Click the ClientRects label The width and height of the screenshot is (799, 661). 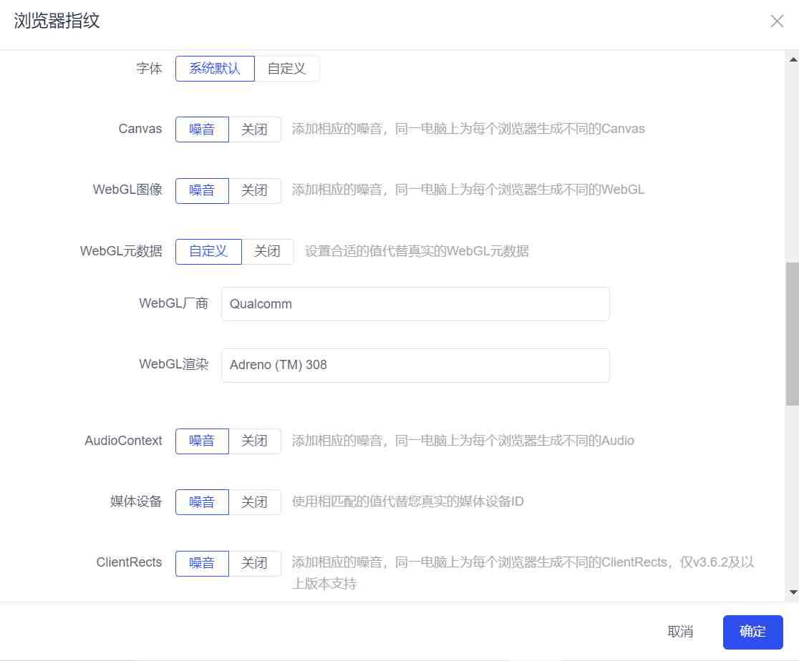click(129, 562)
